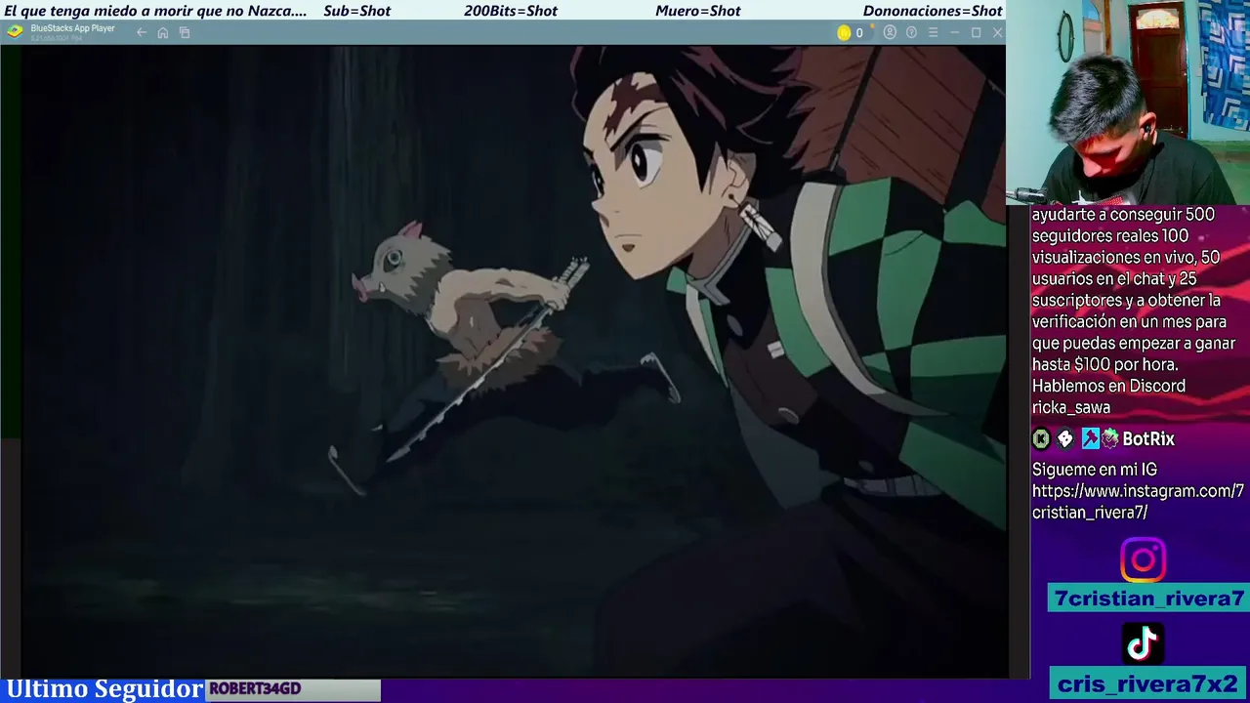Click the Instagram logo in overlay

click(x=1143, y=560)
